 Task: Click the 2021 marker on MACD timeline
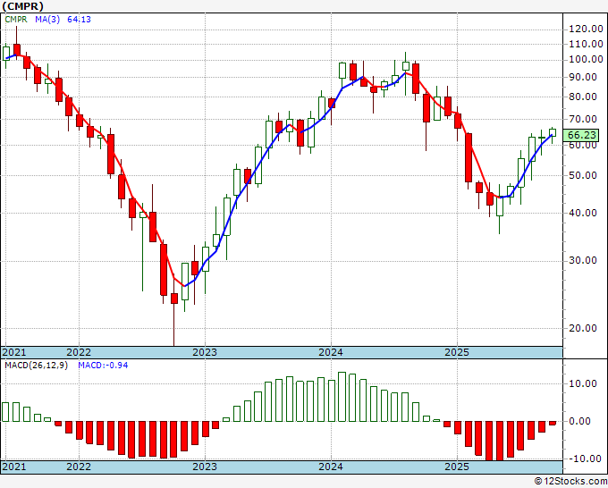(x=14, y=467)
